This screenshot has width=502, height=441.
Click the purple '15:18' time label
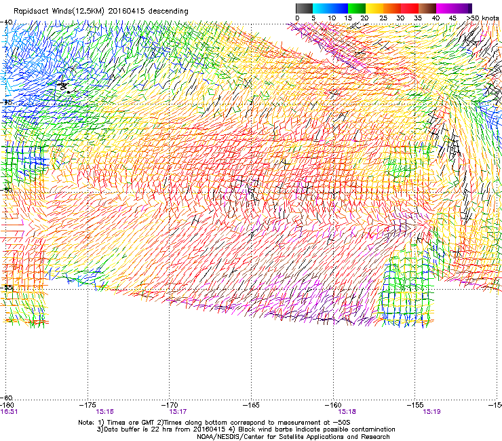tap(347, 412)
